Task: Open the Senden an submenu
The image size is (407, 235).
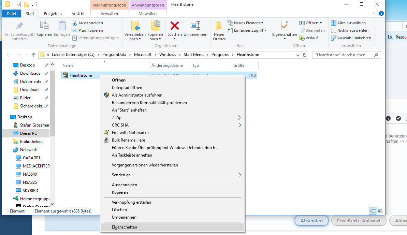Action: pyautogui.click(x=172, y=175)
